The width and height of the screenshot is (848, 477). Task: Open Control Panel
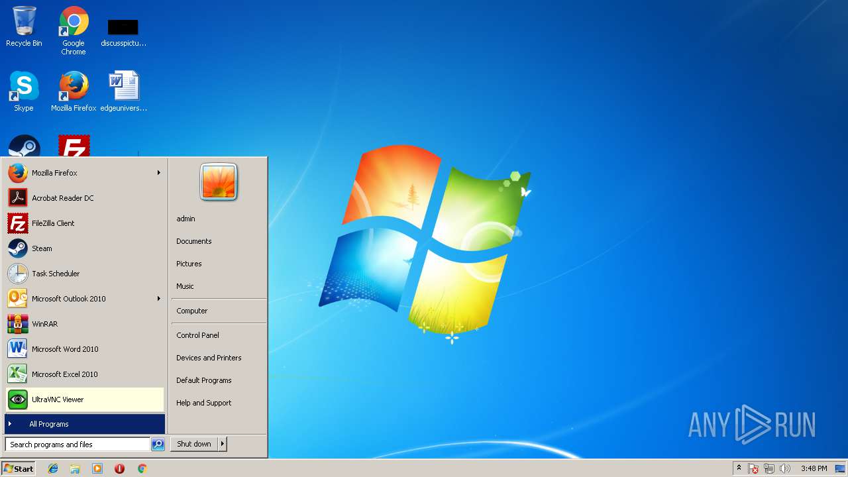(x=197, y=335)
